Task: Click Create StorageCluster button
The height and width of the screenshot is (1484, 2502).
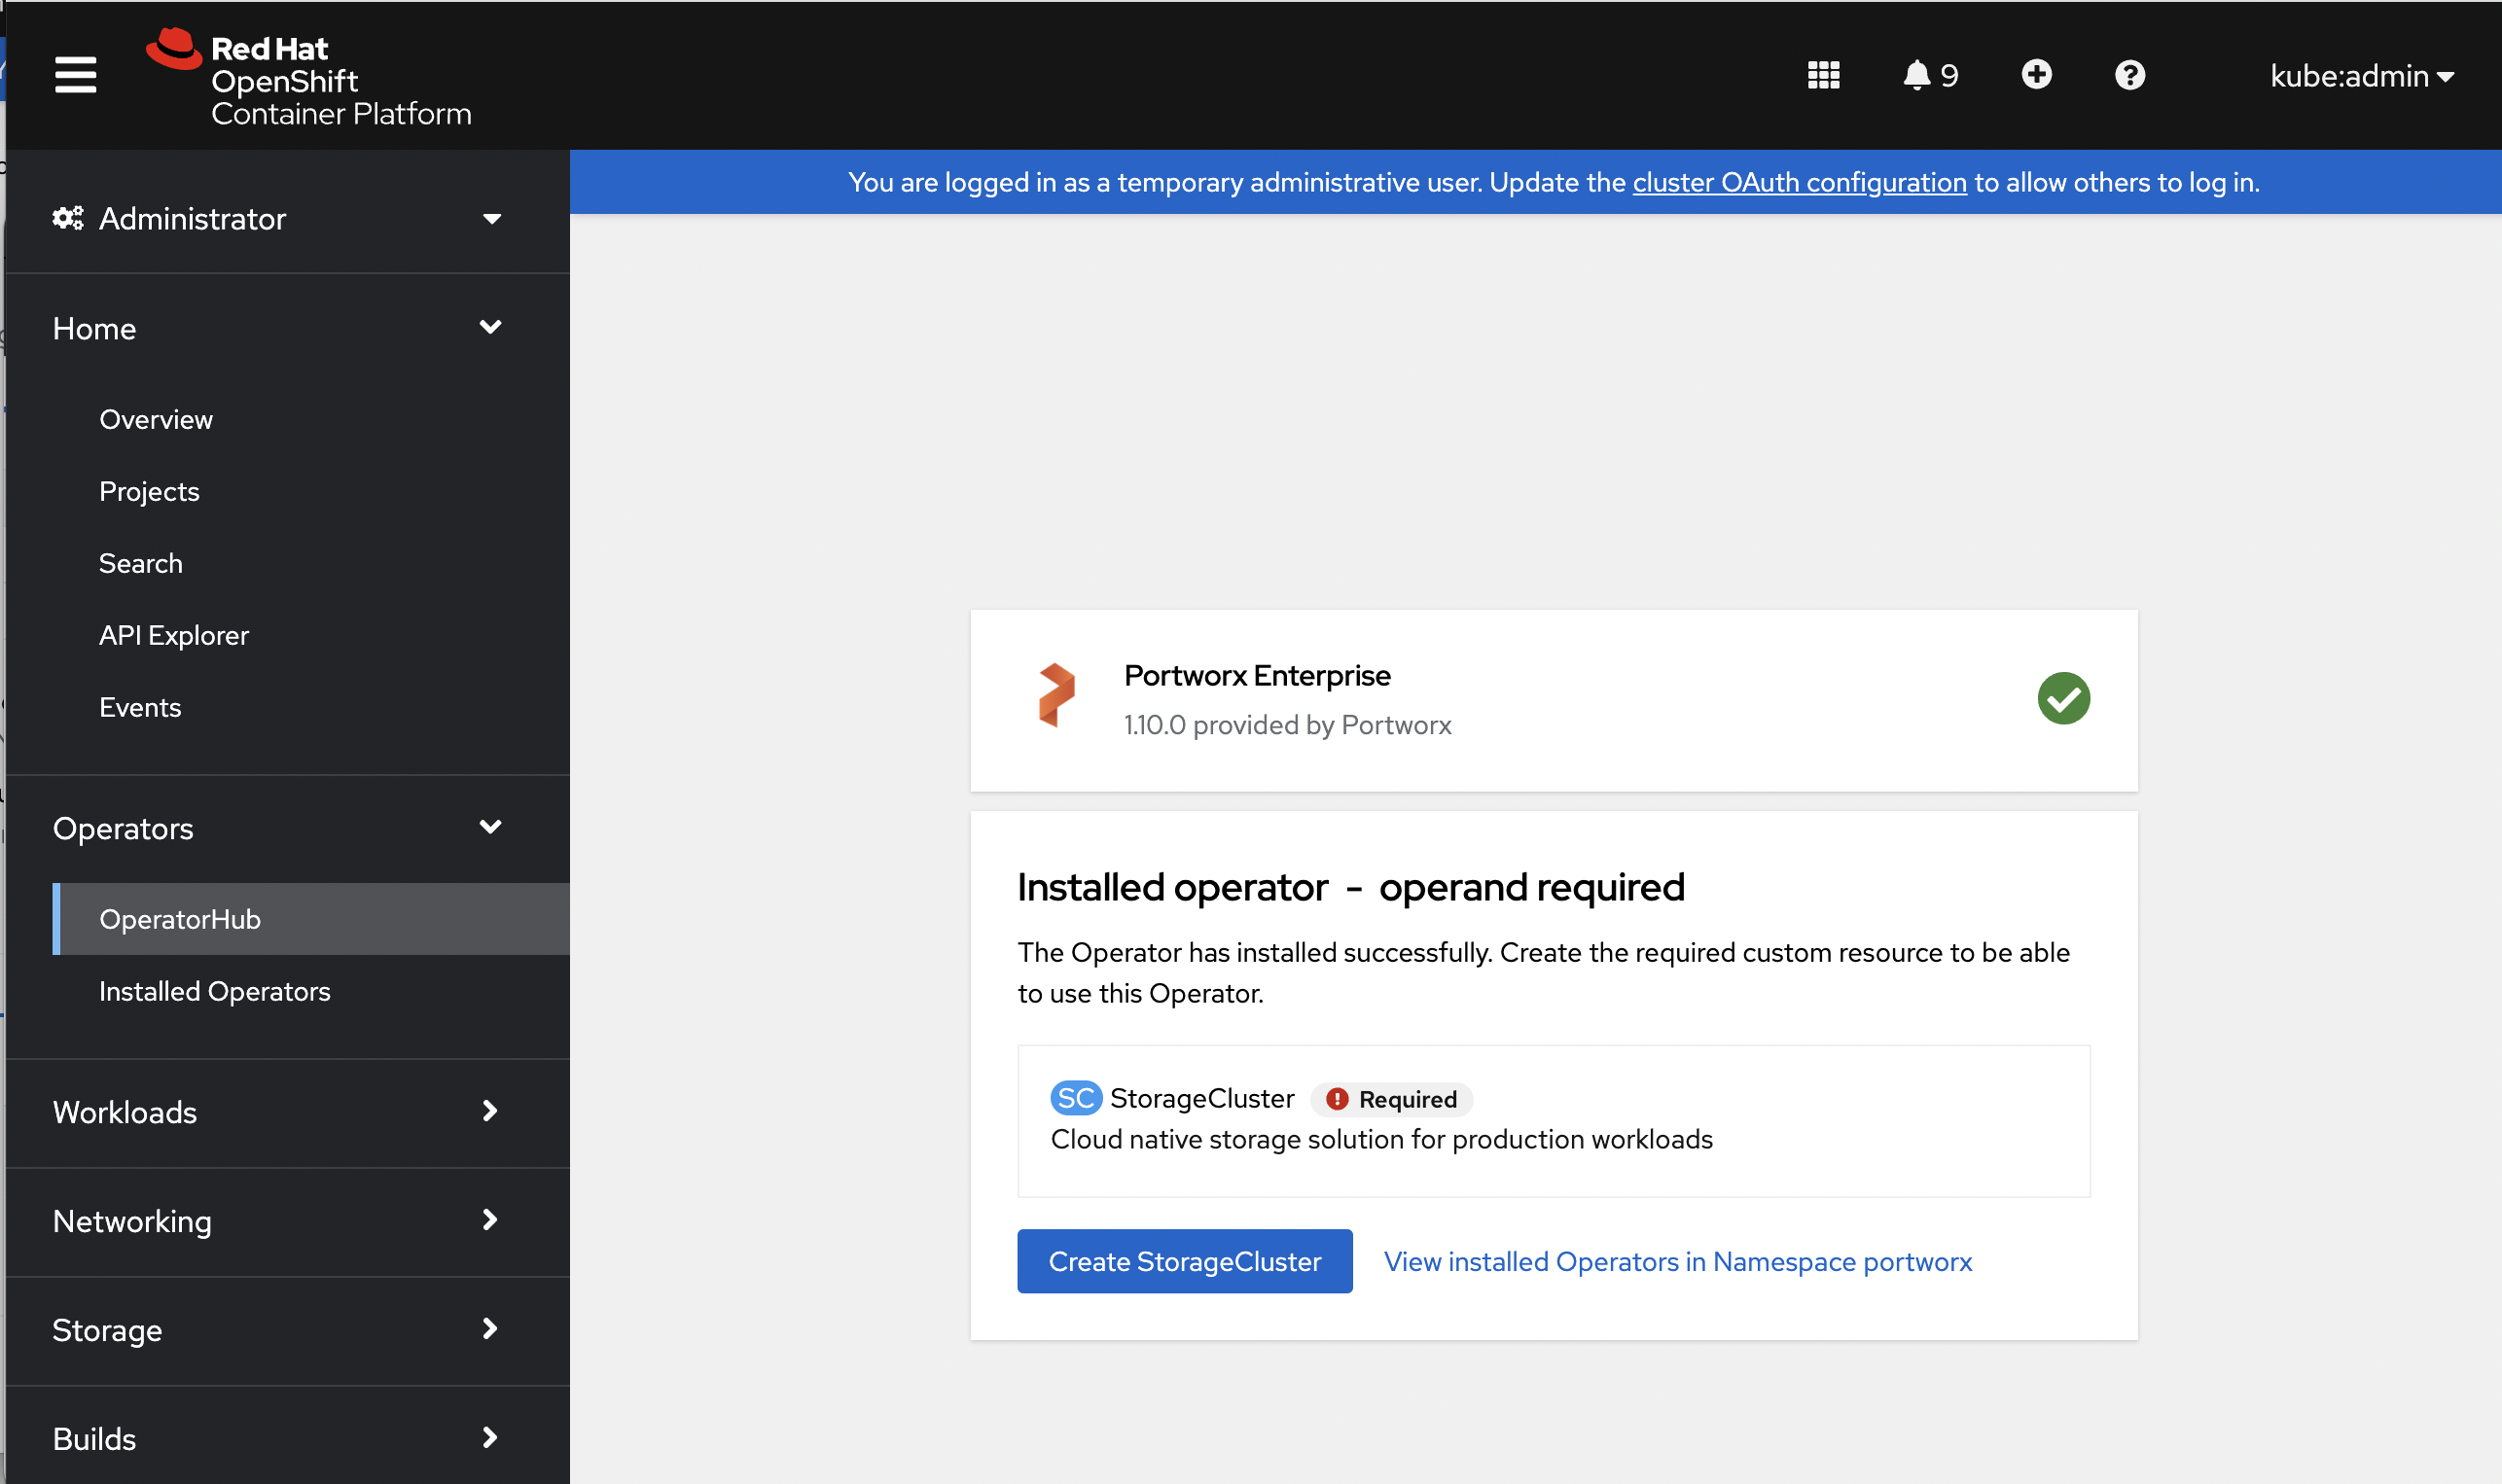Action: tap(1184, 1261)
